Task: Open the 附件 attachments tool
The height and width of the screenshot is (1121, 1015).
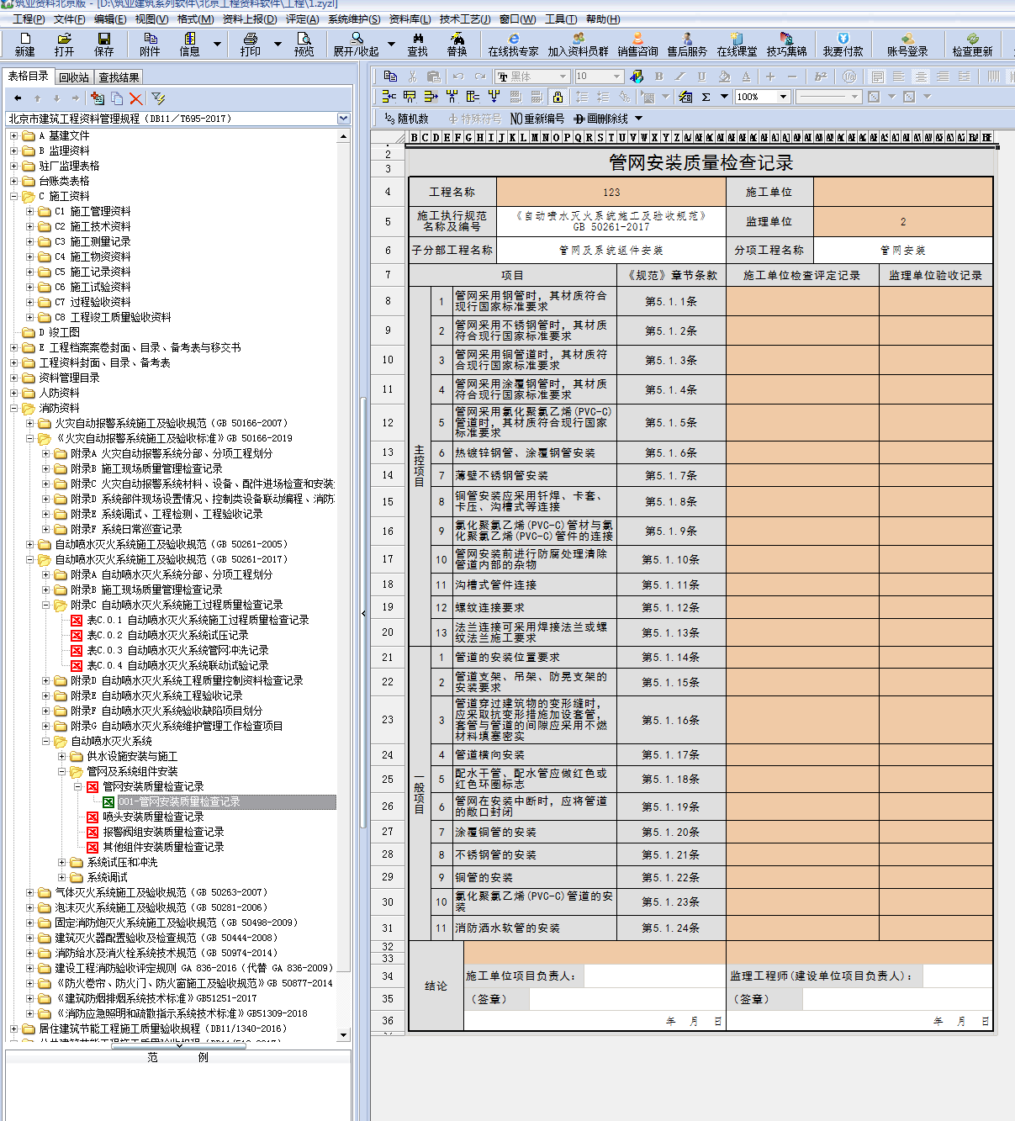Action: point(151,44)
